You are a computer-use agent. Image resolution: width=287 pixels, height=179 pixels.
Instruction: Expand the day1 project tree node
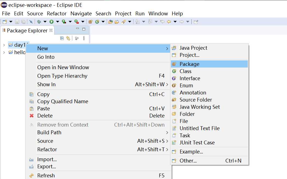[x=4, y=45]
